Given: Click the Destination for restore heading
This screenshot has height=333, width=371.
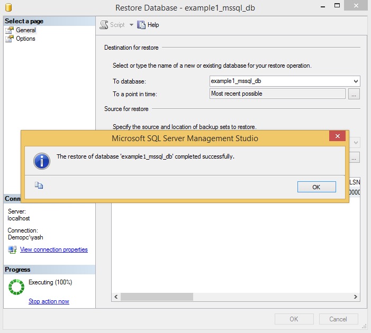Looking at the screenshot, I should click(x=131, y=48).
